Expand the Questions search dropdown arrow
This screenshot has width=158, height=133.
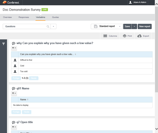(53, 26)
